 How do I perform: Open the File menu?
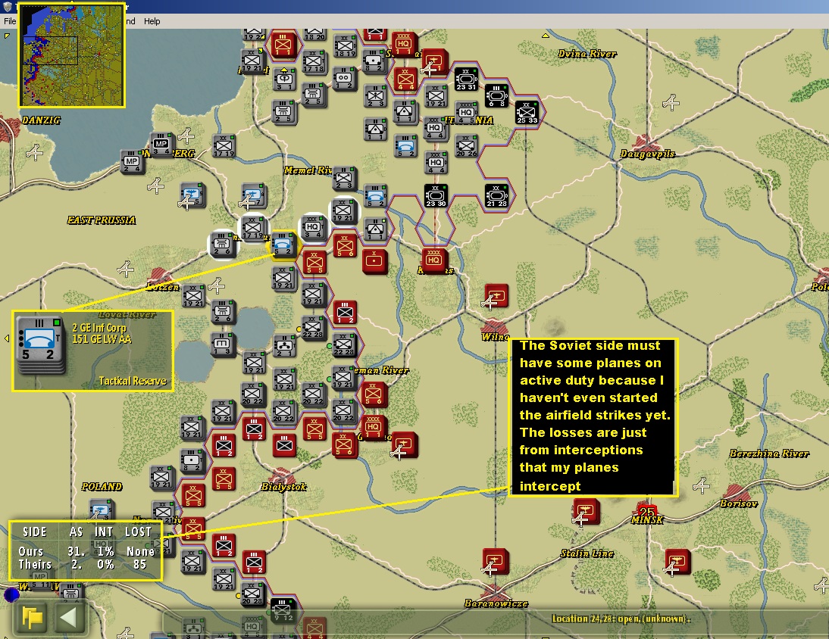(10, 21)
